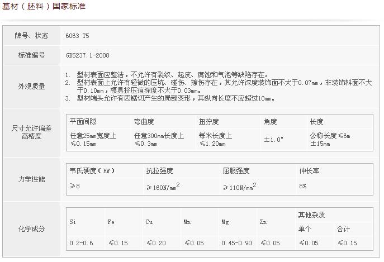Click the 力学性能 row label

click(x=31, y=179)
